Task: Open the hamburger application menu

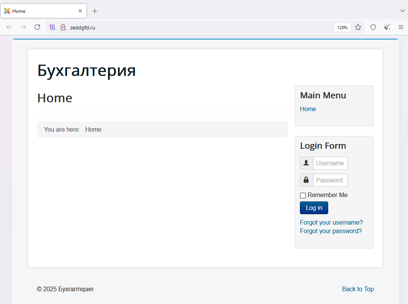Action: 401,27
